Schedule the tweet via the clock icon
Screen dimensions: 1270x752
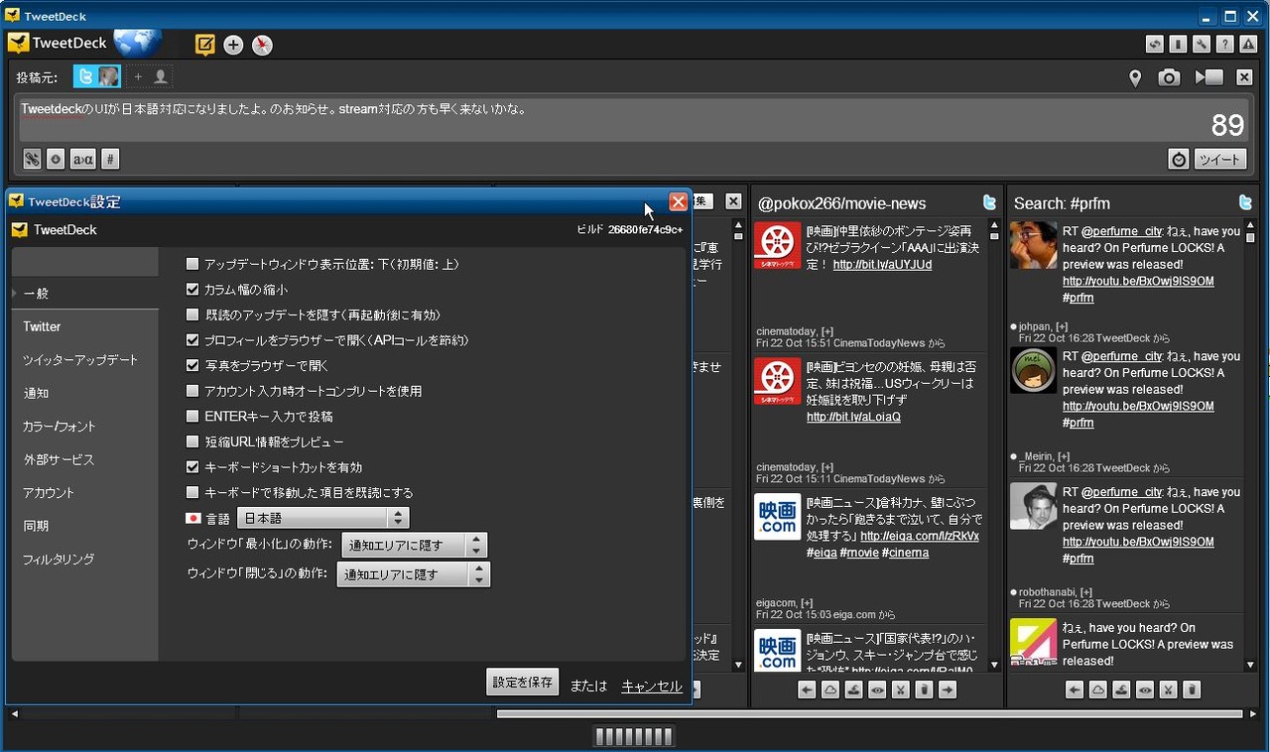1179,159
